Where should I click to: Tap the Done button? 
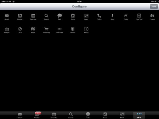[x=154, y=7]
